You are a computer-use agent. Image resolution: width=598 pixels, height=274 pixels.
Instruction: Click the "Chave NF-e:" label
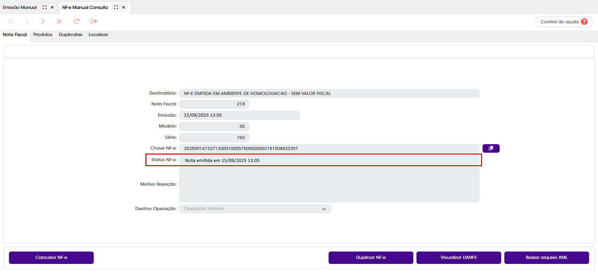tap(164, 148)
